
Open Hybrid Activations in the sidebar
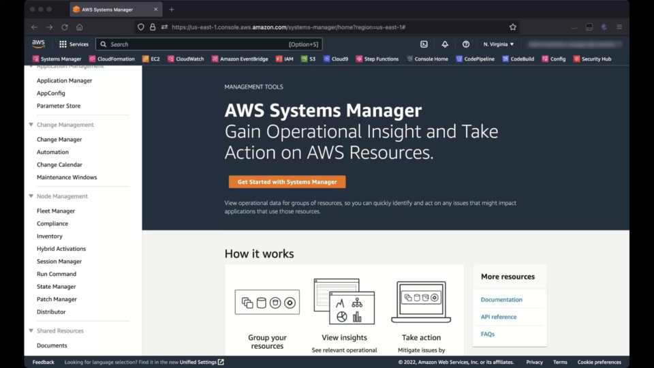click(61, 248)
